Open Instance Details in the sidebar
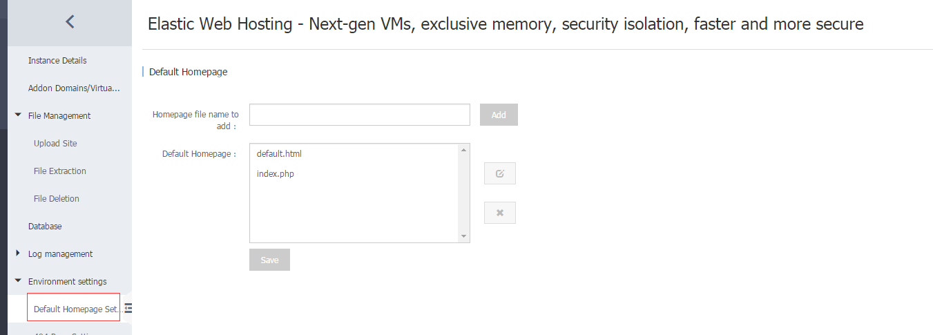 (x=57, y=61)
